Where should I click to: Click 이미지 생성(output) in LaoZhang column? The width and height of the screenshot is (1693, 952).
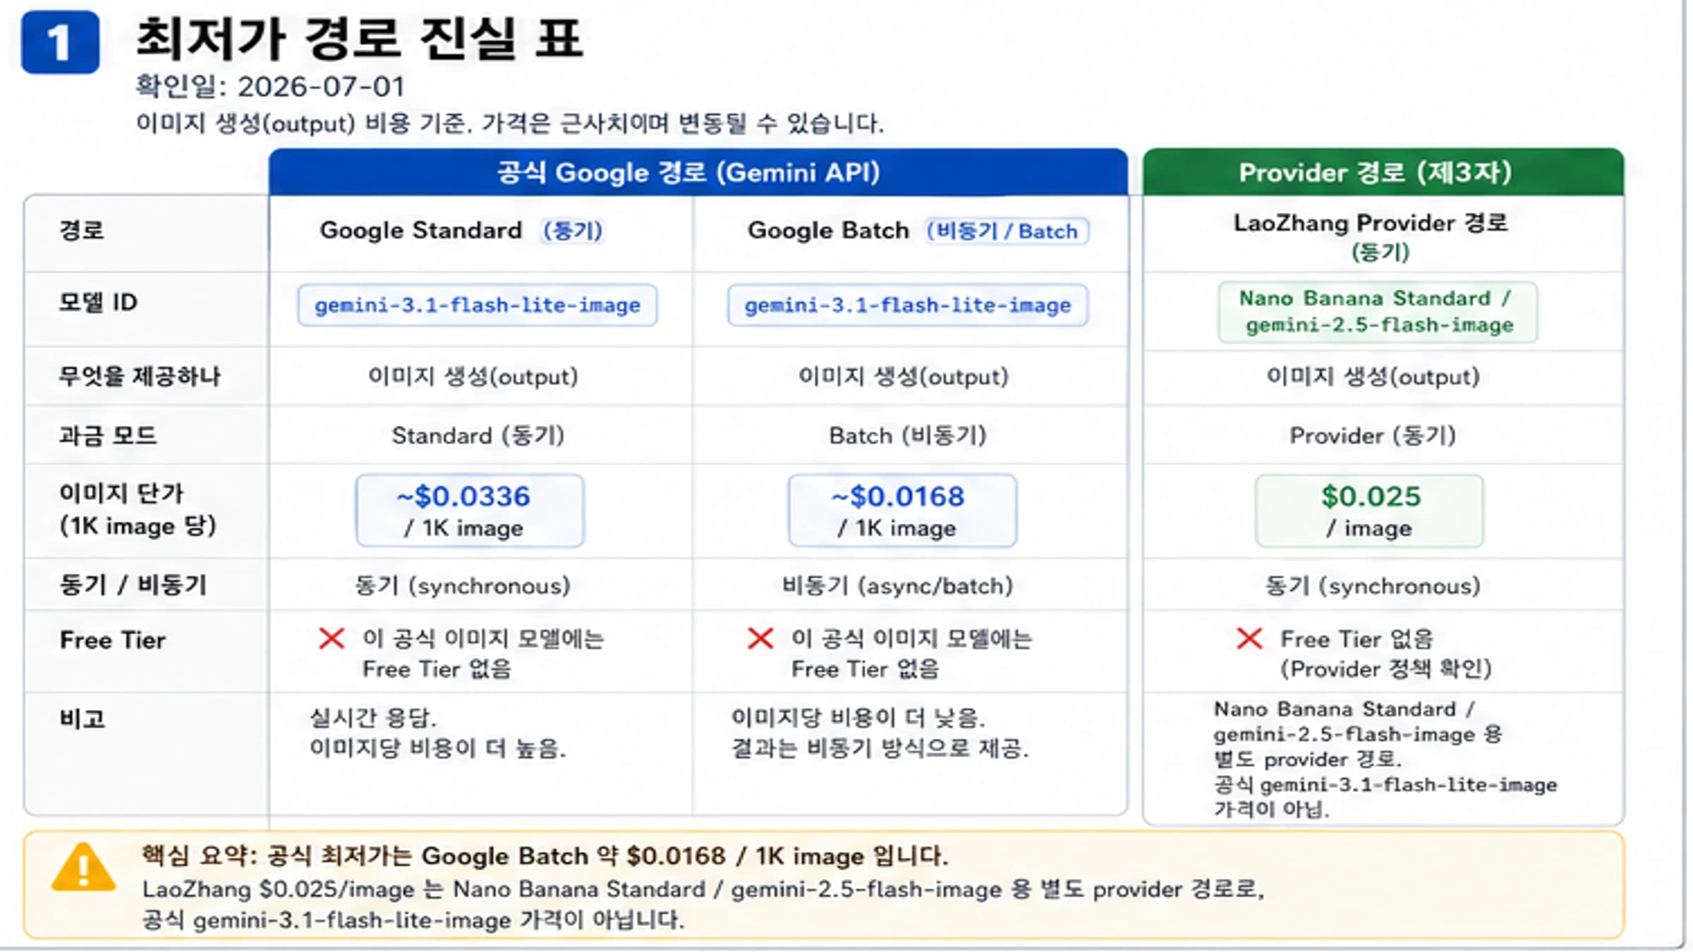[1373, 377]
